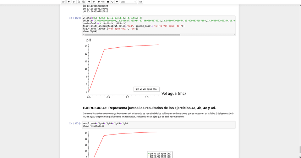
Task: Move selected cell up
Action: coord(89,2)
